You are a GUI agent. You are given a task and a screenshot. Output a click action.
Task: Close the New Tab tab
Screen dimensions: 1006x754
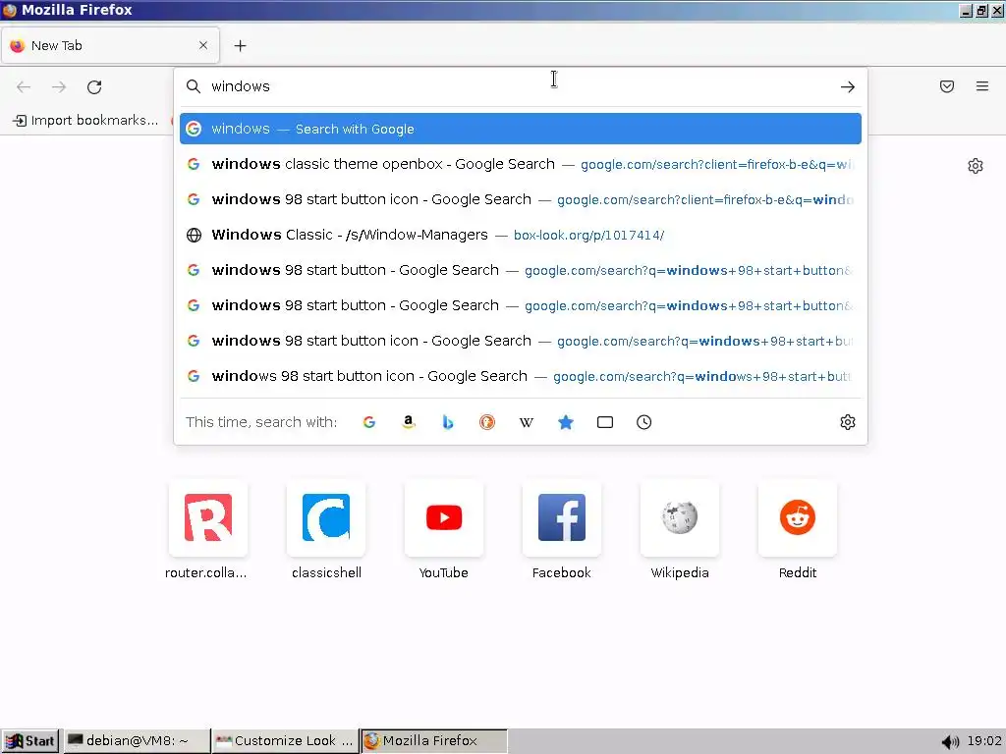[x=203, y=45]
